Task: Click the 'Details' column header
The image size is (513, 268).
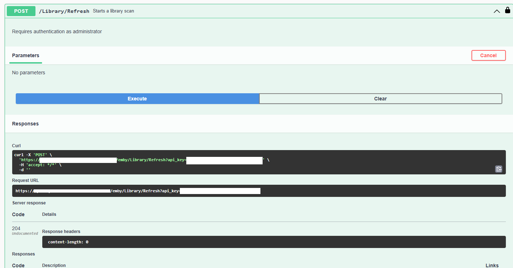Action: (x=49, y=214)
